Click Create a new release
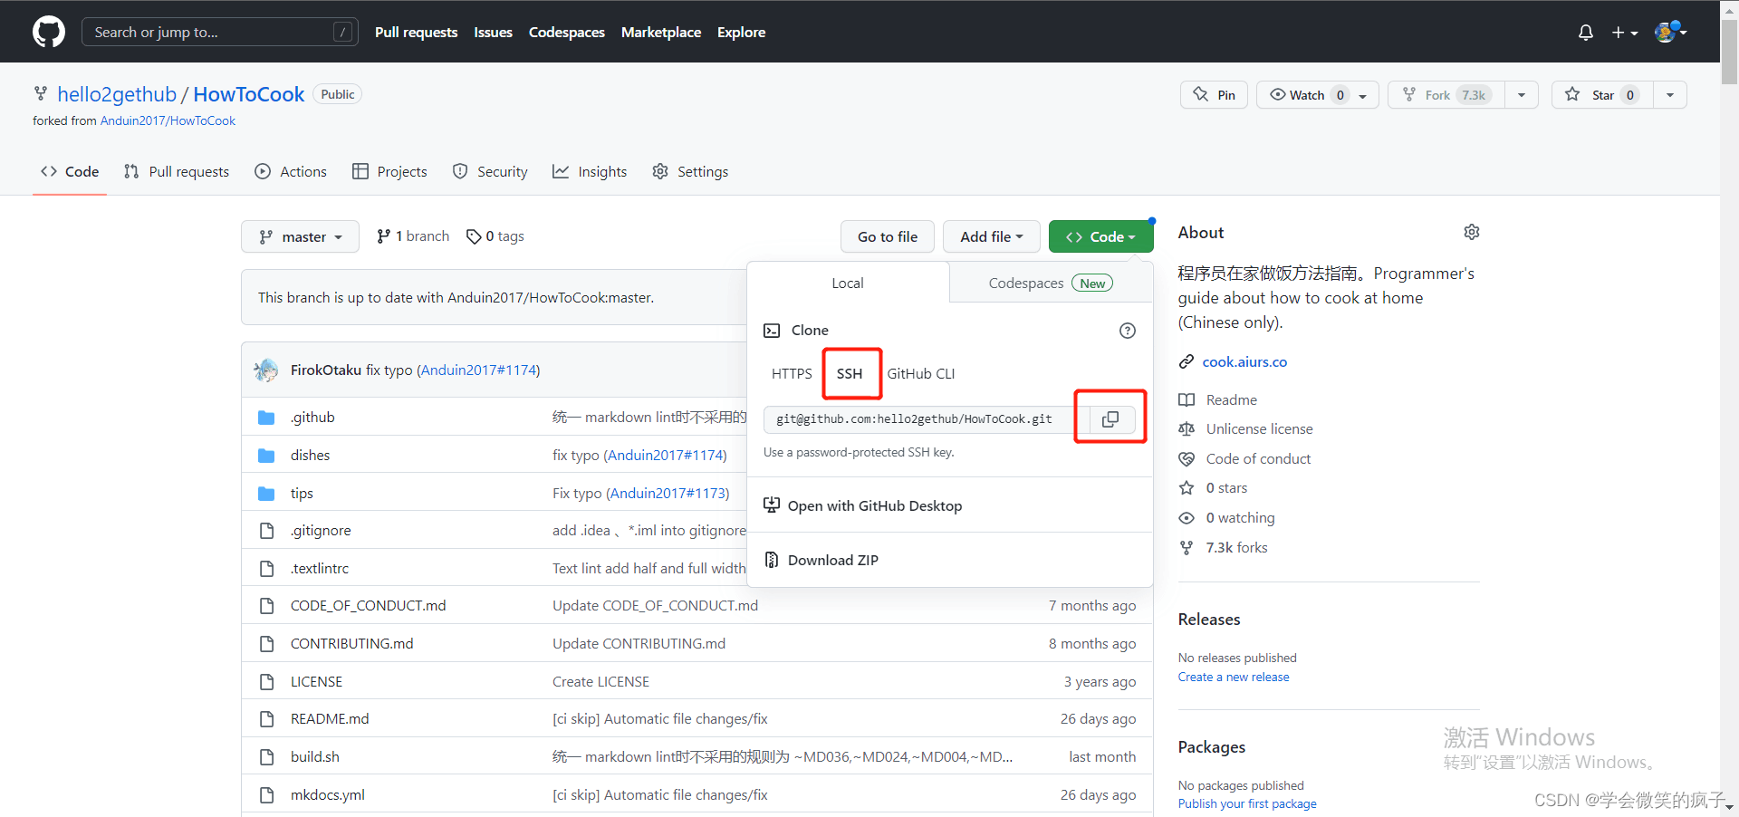Image resolution: width=1739 pixels, height=817 pixels. 1234,677
